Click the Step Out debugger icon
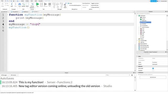 (x=61, y=4)
